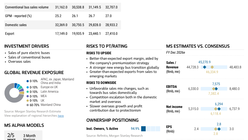Click the 'MS ESTIMATES VS. CONSENSUS' heading
248x140 pixels.
pos(198,46)
